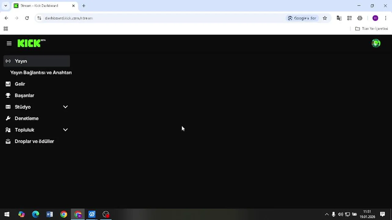Click Google'a Sor button
The width and height of the screenshot is (392, 220).
[x=302, y=18]
